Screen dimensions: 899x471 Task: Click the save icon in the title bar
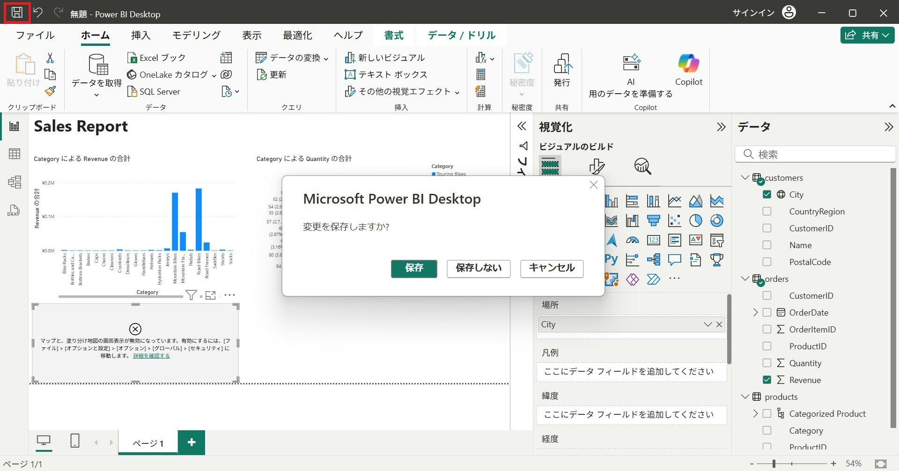17,13
